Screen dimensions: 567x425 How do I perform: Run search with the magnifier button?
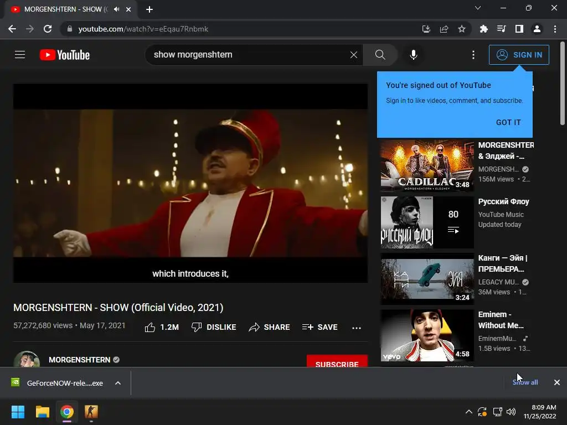pyautogui.click(x=380, y=55)
